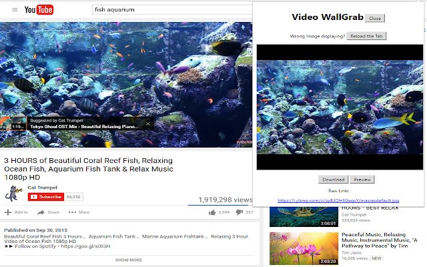Open Cat Trumpet channel avatar
The width and height of the screenshot is (427, 267).
coord(13,194)
